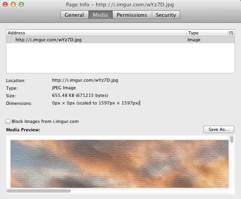241x199 pixels.
Task: Sort list by Type column header
Action: tap(207, 33)
